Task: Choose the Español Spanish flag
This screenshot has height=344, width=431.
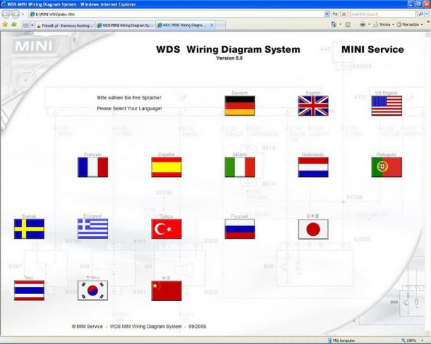Action: [166, 167]
